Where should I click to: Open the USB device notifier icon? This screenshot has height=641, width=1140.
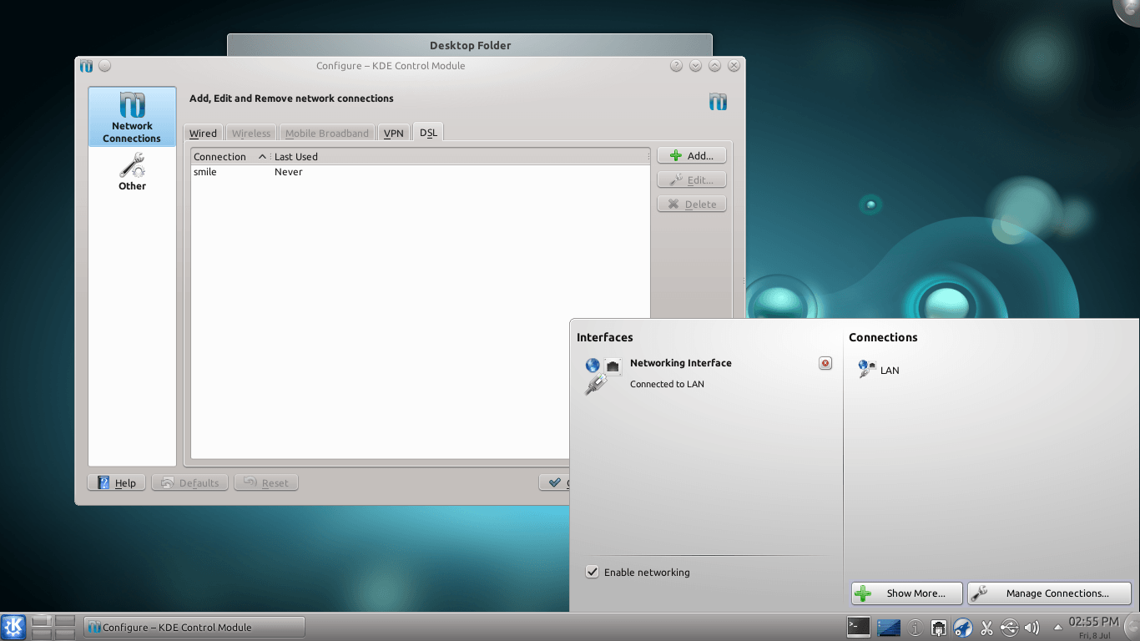tap(1009, 628)
